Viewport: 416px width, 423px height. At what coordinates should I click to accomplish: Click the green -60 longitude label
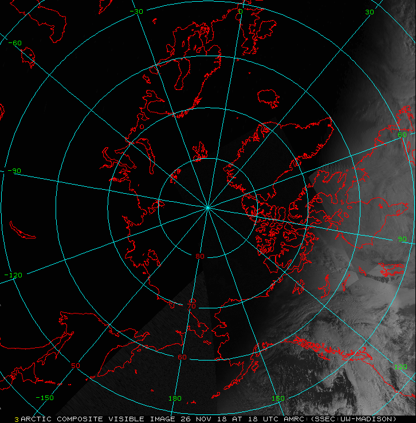[15, 43]
